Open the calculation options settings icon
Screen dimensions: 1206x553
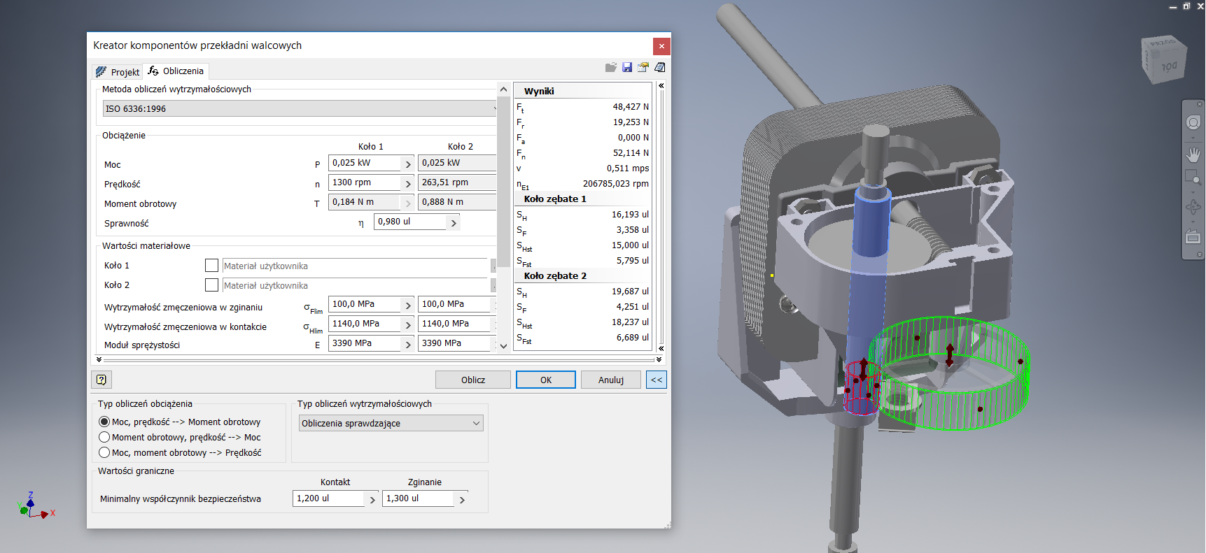(643, 68)
